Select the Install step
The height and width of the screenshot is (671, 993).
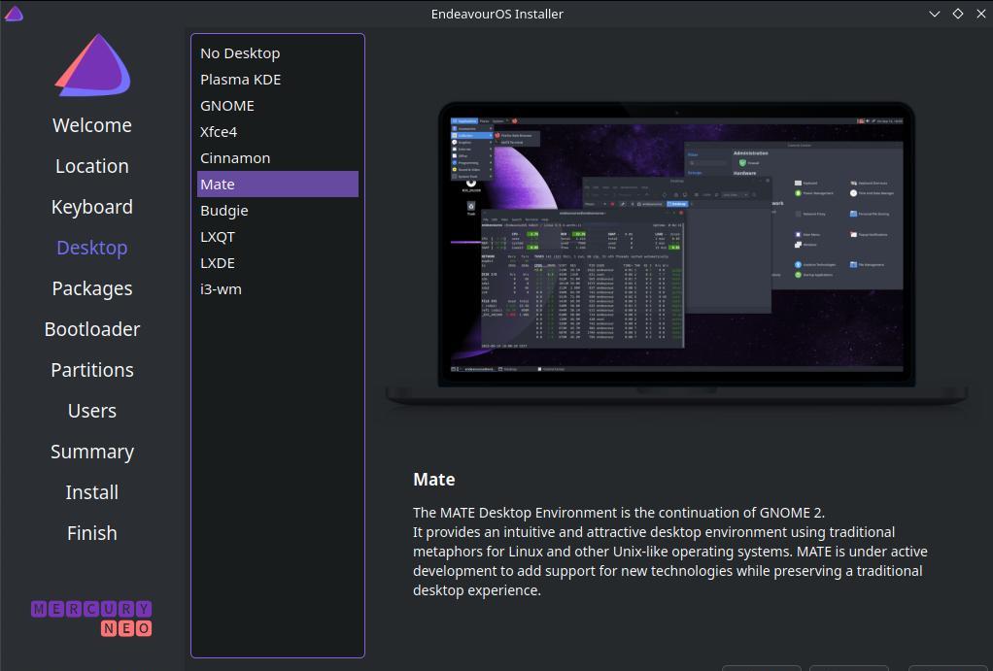pos(92,492)
